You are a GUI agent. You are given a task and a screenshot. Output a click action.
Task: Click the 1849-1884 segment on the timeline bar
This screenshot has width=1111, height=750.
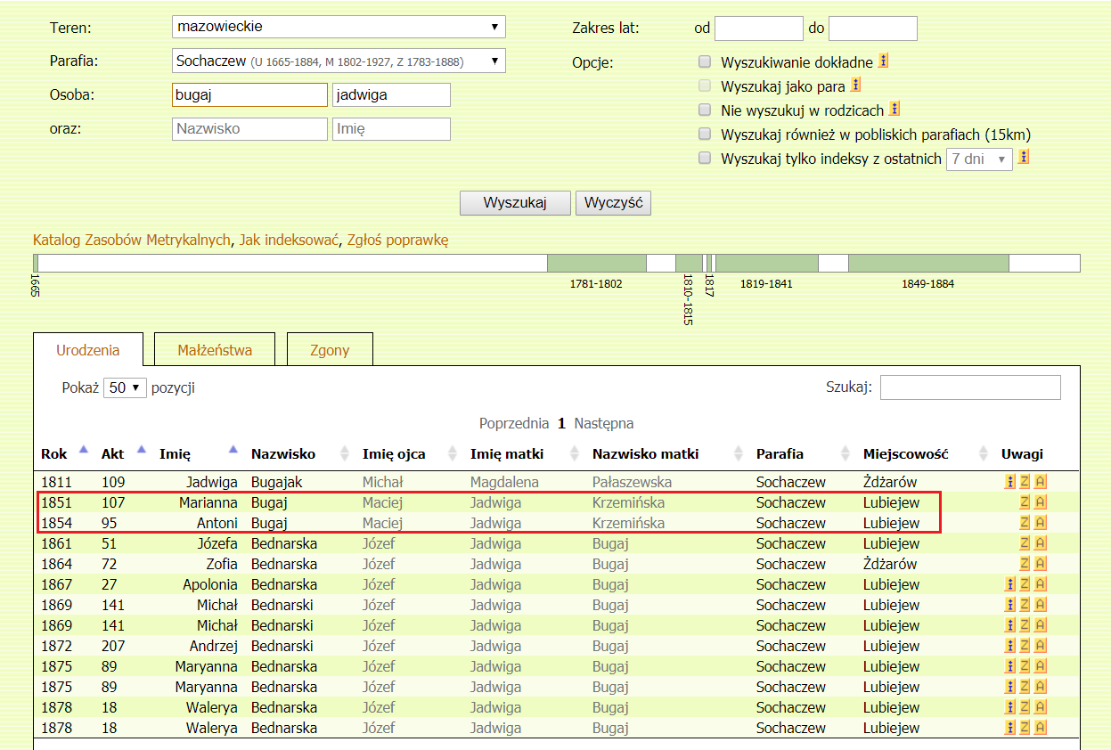tap(927, 264)
